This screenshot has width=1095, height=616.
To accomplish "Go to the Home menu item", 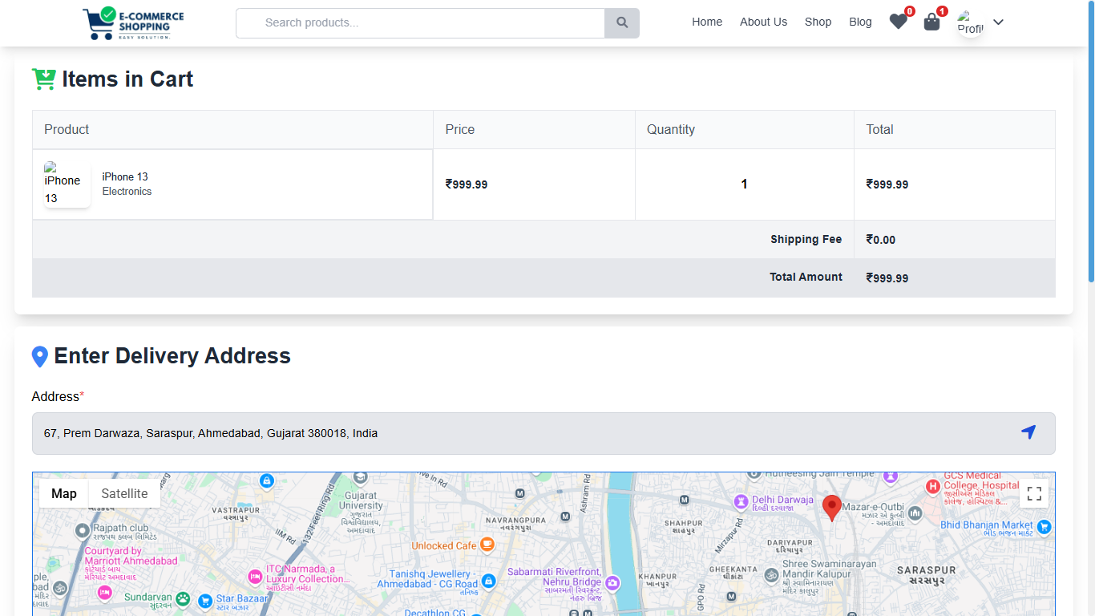I will pyautogui.click(x=707, y=22).
